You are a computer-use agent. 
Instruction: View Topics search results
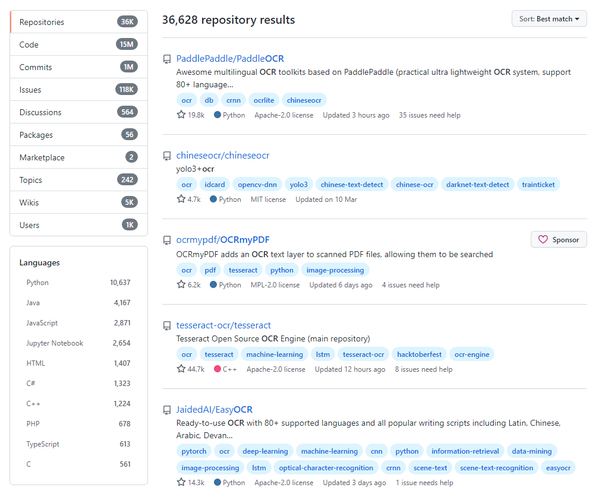(x=78, y=180)
